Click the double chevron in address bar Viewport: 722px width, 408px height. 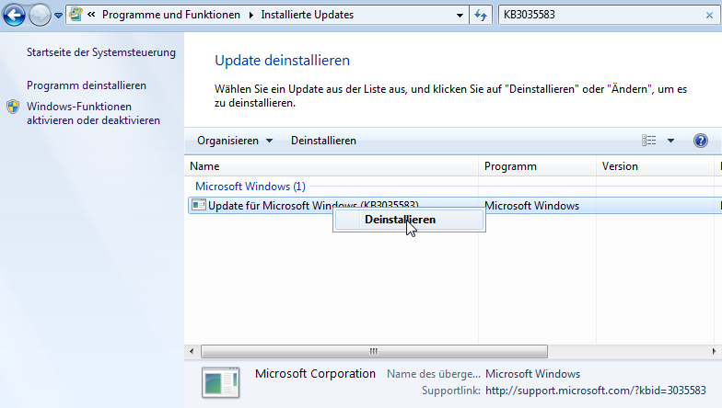point(91,15)
